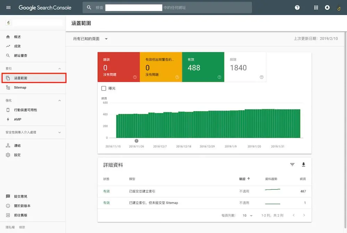Open the 已提交並建立索引 row

(204, 191)
